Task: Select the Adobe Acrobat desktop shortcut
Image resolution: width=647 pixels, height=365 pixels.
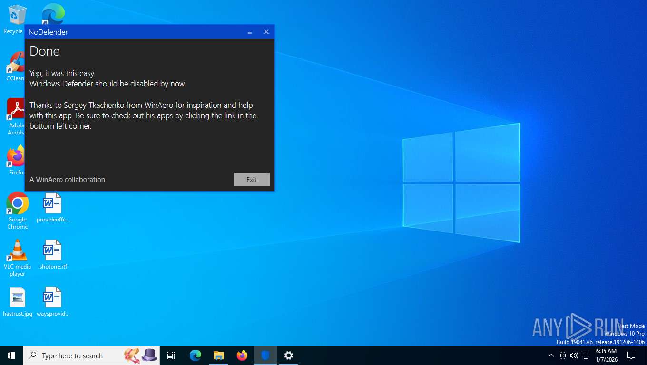Action: pos(15,116)
